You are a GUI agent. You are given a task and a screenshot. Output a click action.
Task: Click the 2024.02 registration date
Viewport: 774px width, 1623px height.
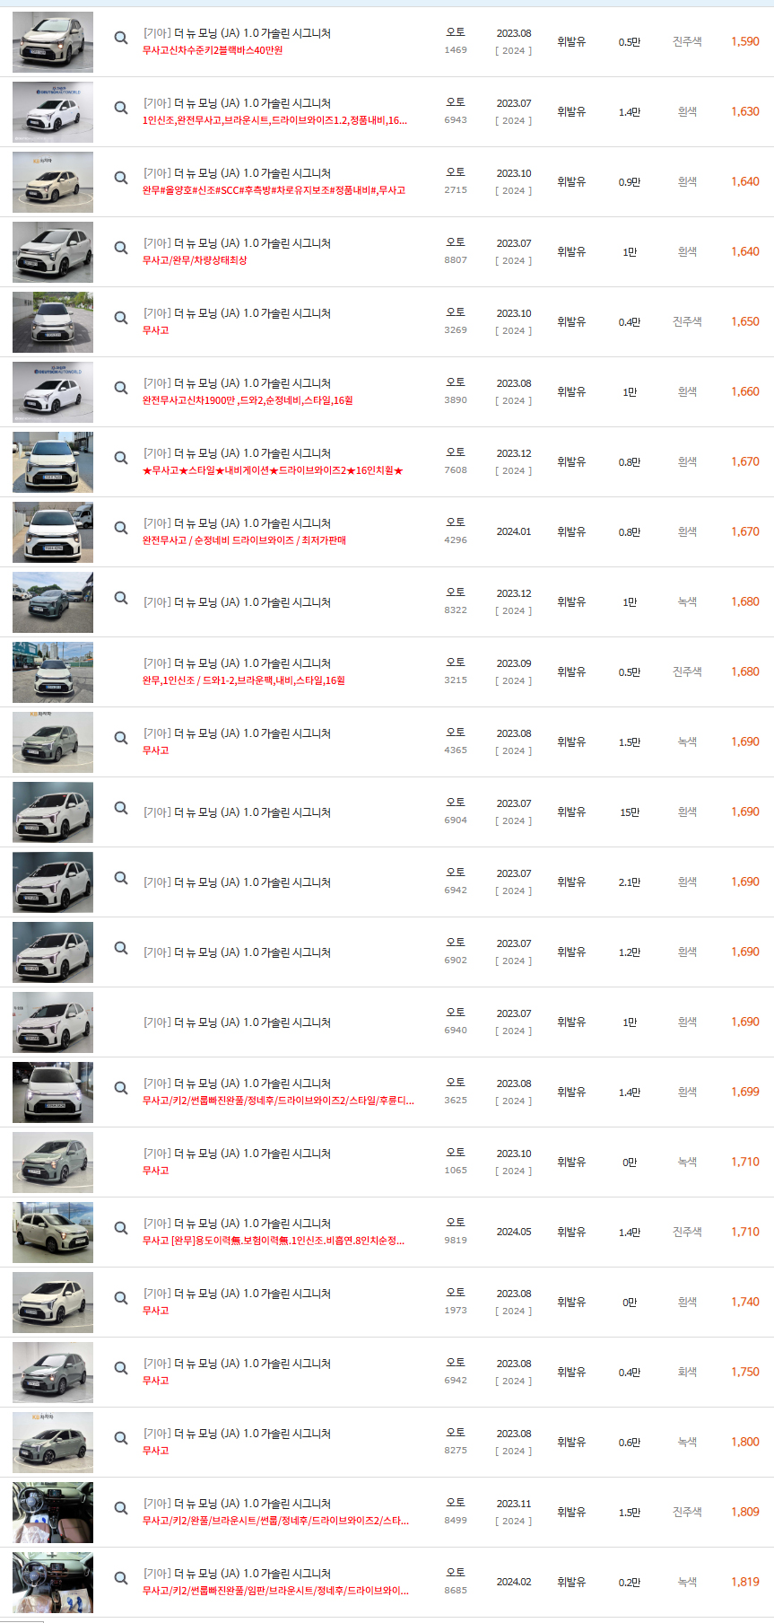pyautogui.click(x=514, y=1582)
